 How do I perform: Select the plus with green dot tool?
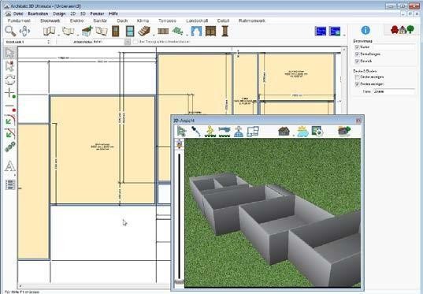10,93
